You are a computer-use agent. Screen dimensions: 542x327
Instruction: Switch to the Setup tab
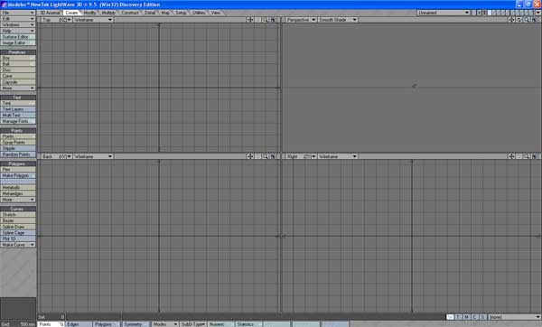181,13
